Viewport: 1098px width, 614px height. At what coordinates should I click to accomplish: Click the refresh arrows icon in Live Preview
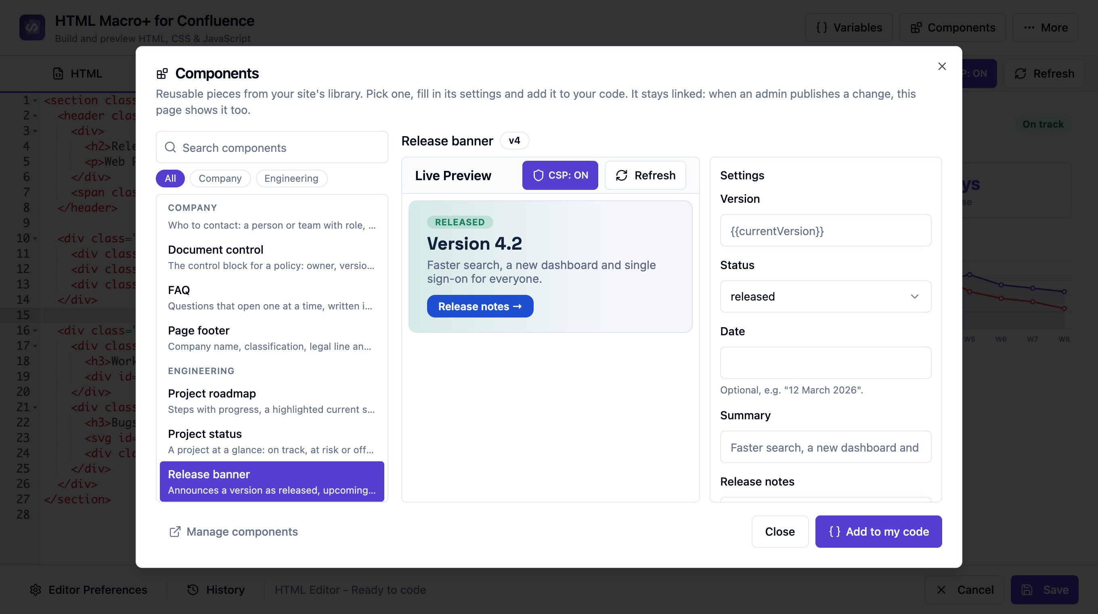(x=622, y=175)
